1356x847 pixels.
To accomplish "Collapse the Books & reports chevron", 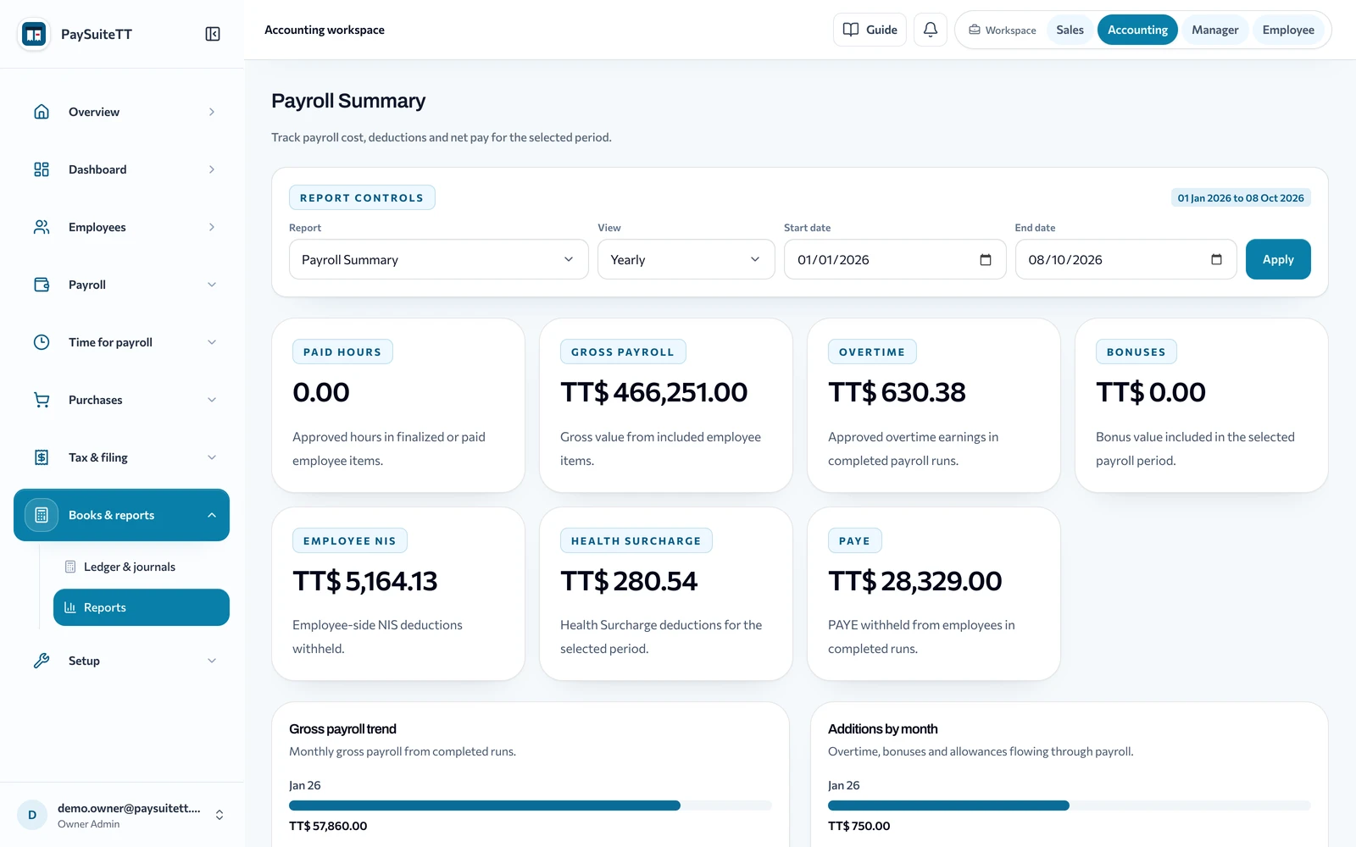I will pos(212,515).
